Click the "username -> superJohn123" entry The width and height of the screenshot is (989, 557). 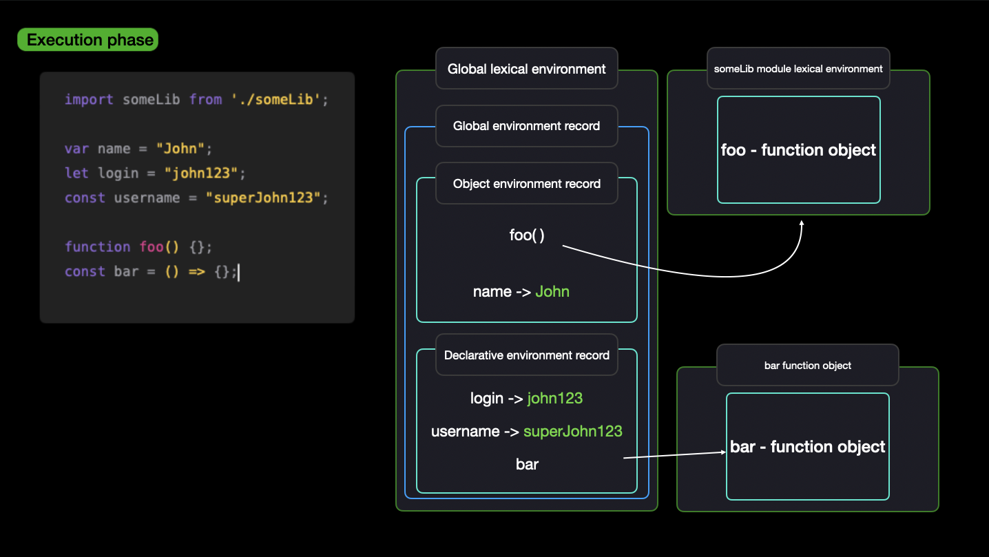click(527, 432)
